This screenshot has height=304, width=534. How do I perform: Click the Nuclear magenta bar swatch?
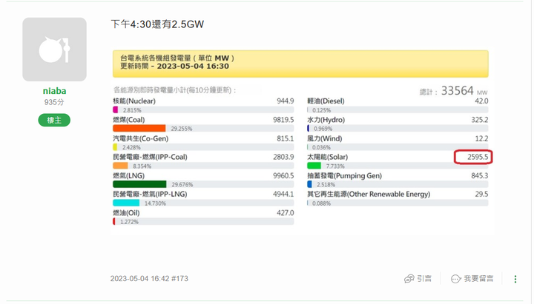[115, 109]
